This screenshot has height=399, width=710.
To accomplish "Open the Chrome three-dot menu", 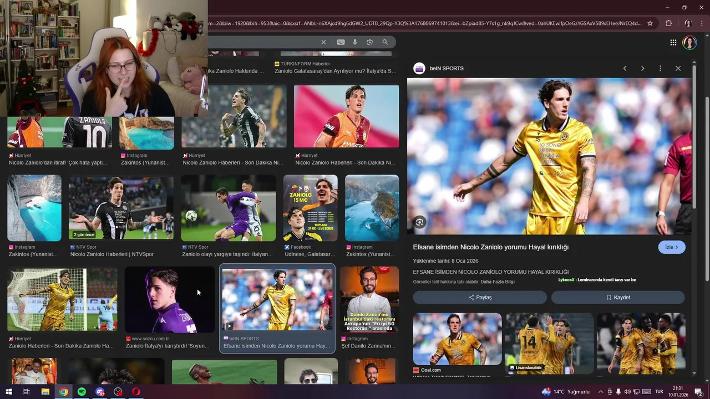I will point(702,23).
